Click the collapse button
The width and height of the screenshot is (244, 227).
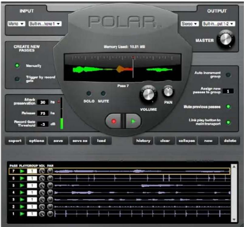click(187, 141)
